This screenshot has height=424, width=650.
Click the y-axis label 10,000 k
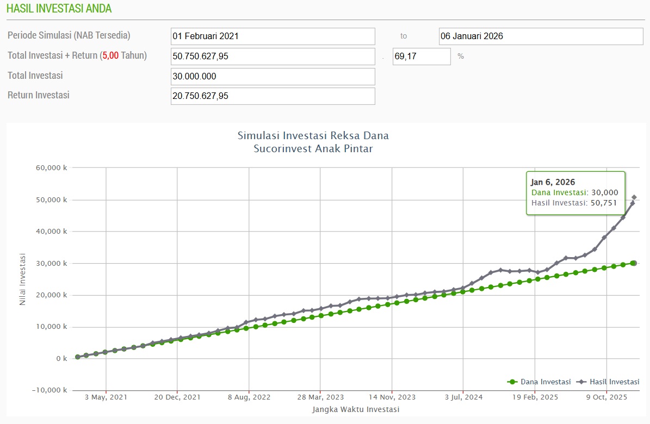(x=52, y=327)
